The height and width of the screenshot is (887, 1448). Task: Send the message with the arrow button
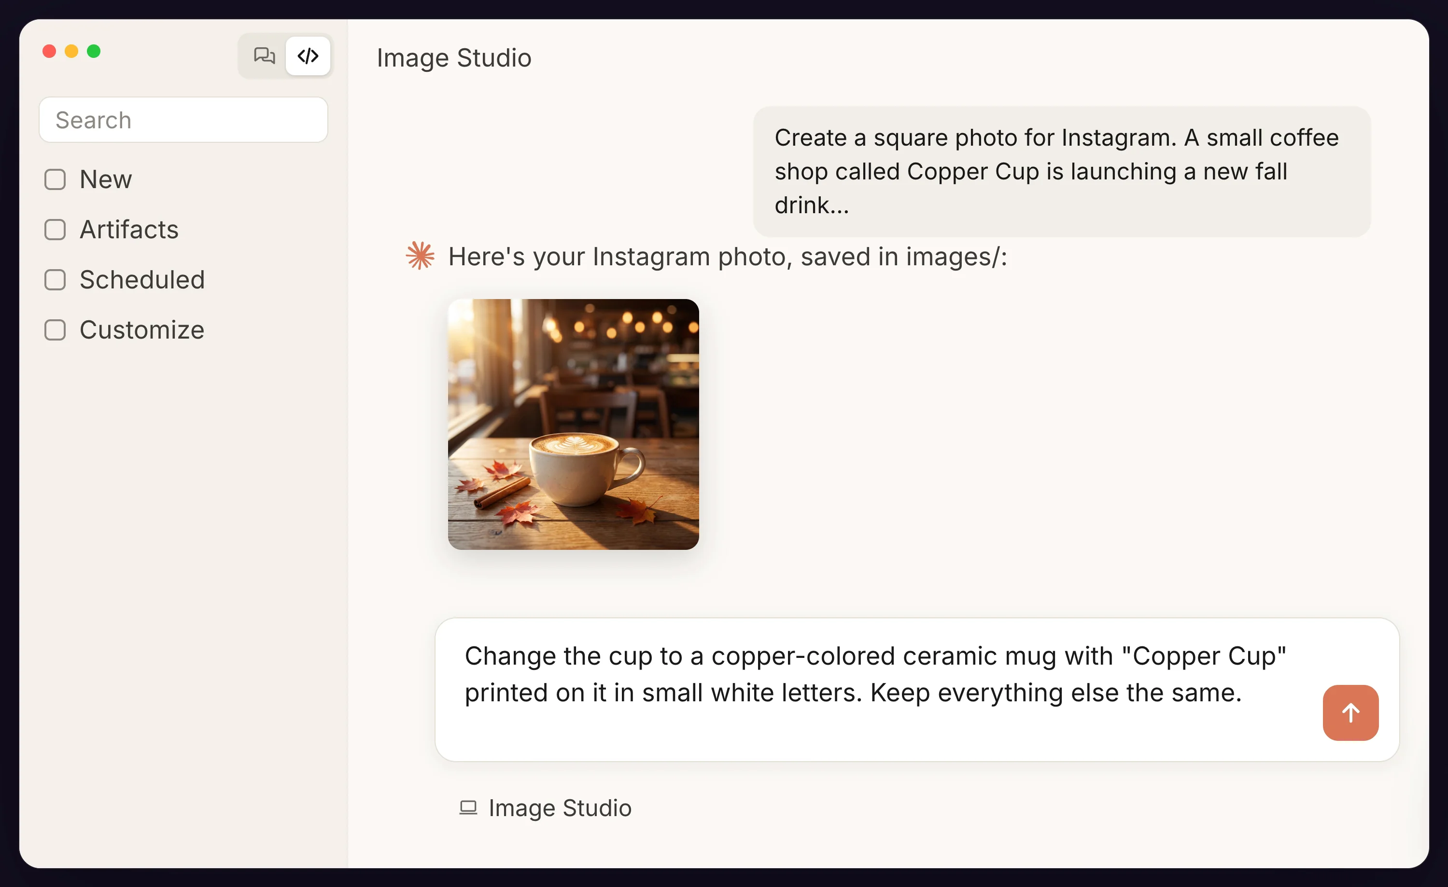pos(1350,713)
